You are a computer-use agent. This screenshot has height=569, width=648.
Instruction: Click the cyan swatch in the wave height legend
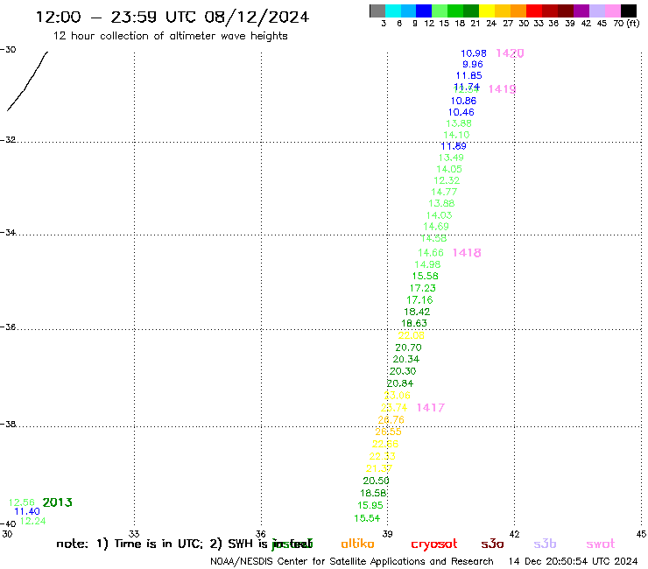pyautogui.click(x=392, y=11)
